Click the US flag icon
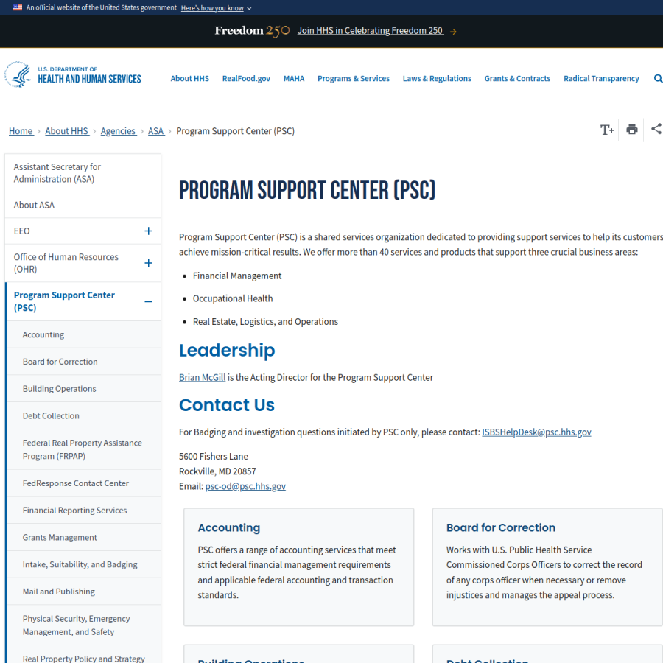This screenshot has width=663, height=663. 18,7
